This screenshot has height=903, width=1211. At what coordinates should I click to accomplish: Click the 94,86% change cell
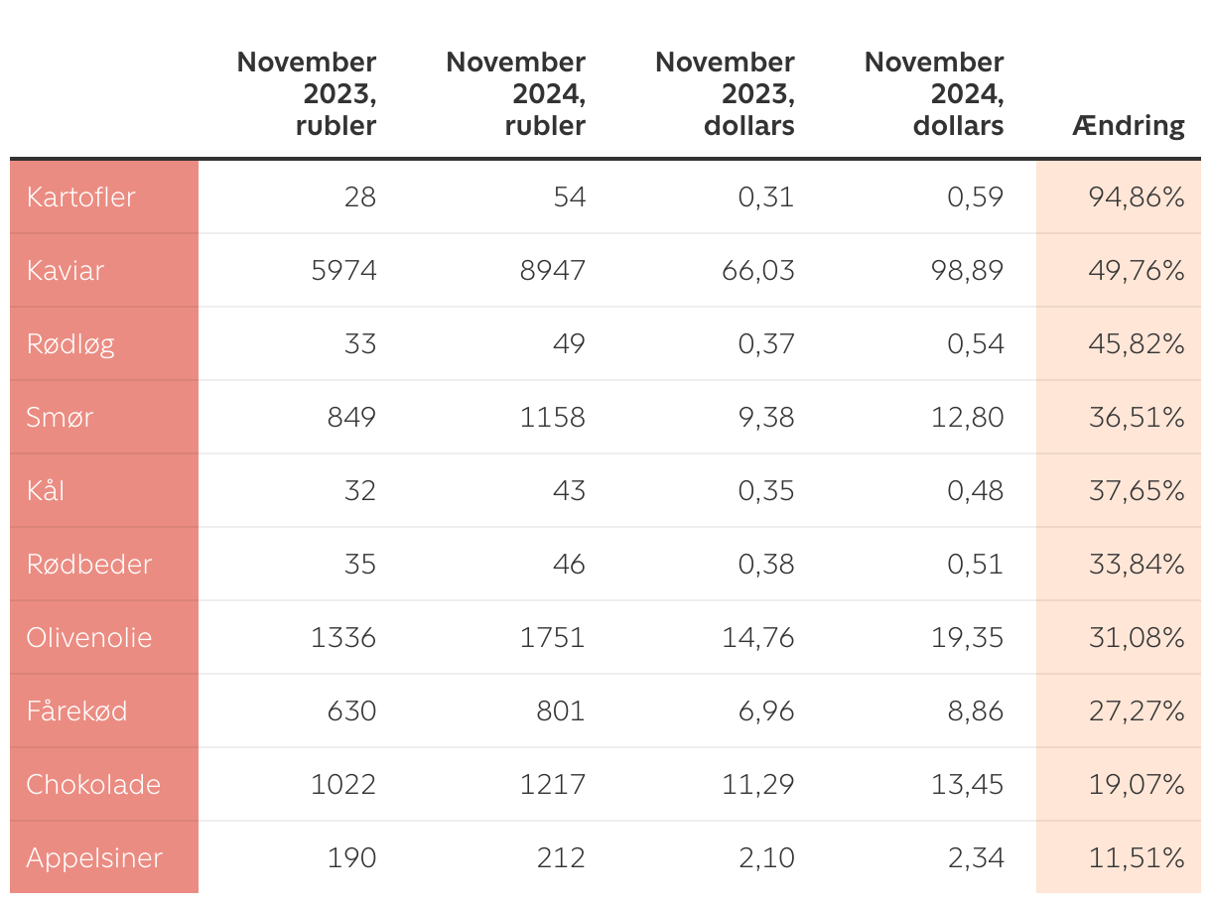(x=1137, y=196)
